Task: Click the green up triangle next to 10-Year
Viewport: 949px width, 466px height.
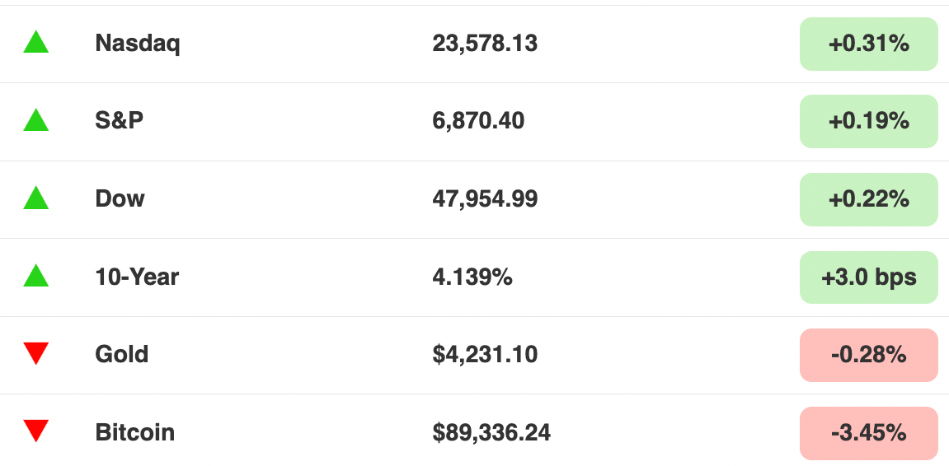Action: coord(35,276)
